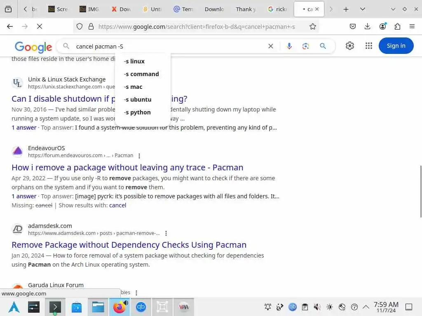The width and height of the screenshot is (422, 316).
Task: Open the list all tabs dropdown
Action: coord(363,9)
